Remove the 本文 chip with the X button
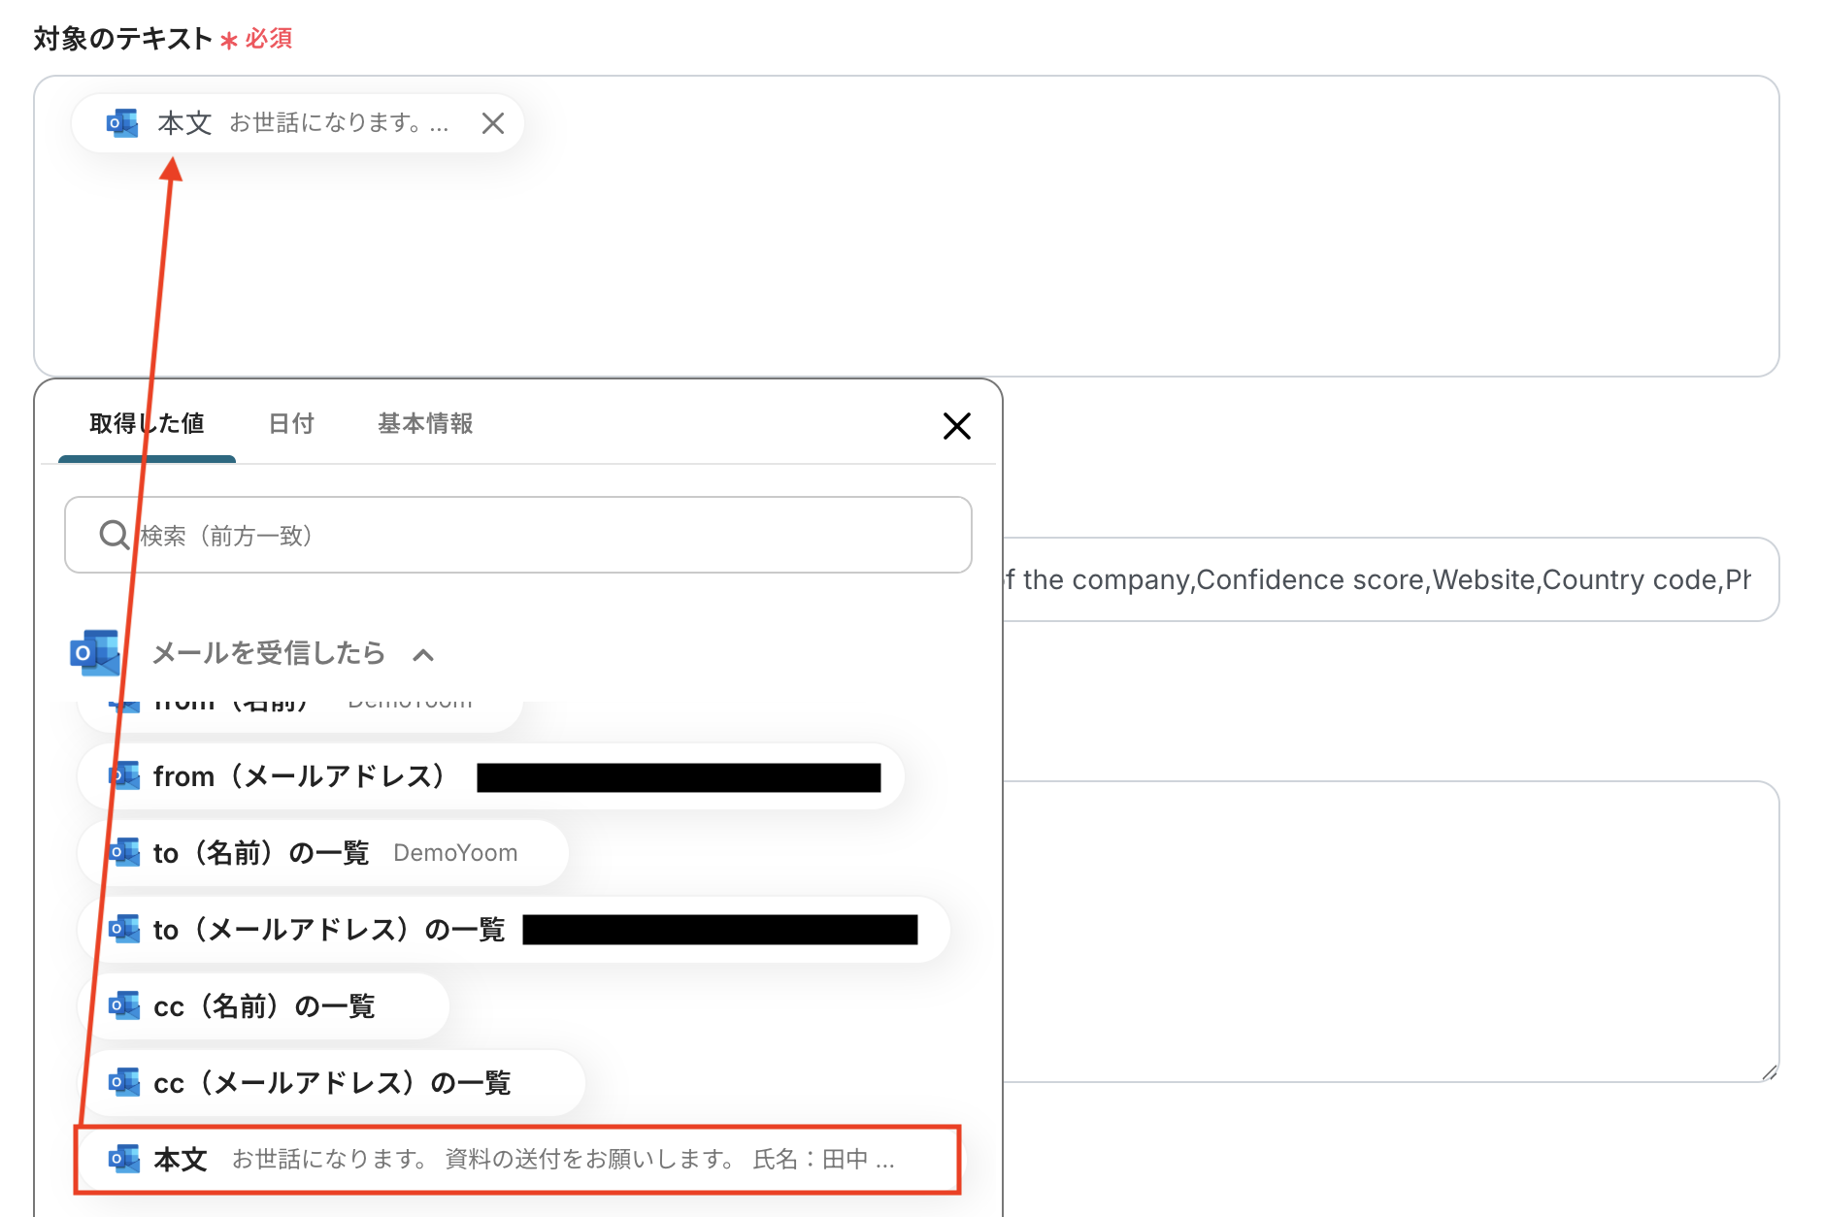 pyautogui.click(x=492, y=123)
